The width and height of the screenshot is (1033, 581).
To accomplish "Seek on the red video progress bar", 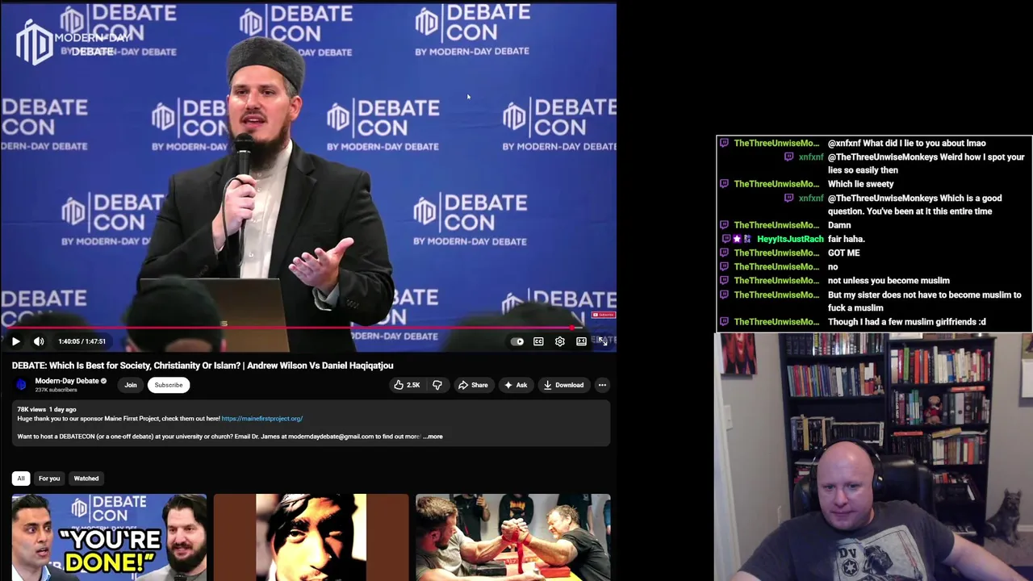I will [x=308, y=328].
